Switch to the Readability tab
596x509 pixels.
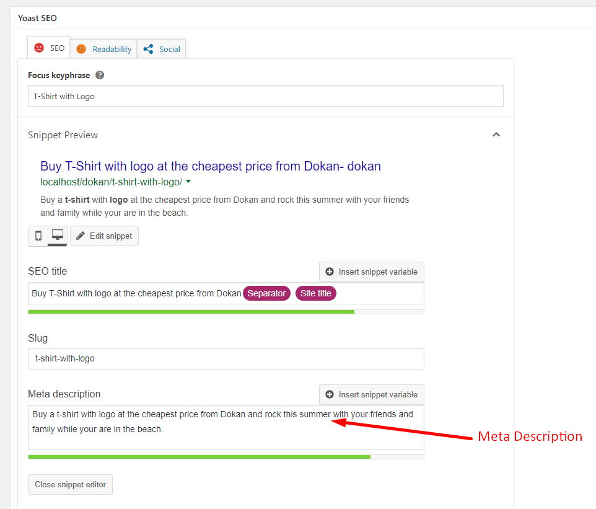pyautogui.click(x=103, y=49)
